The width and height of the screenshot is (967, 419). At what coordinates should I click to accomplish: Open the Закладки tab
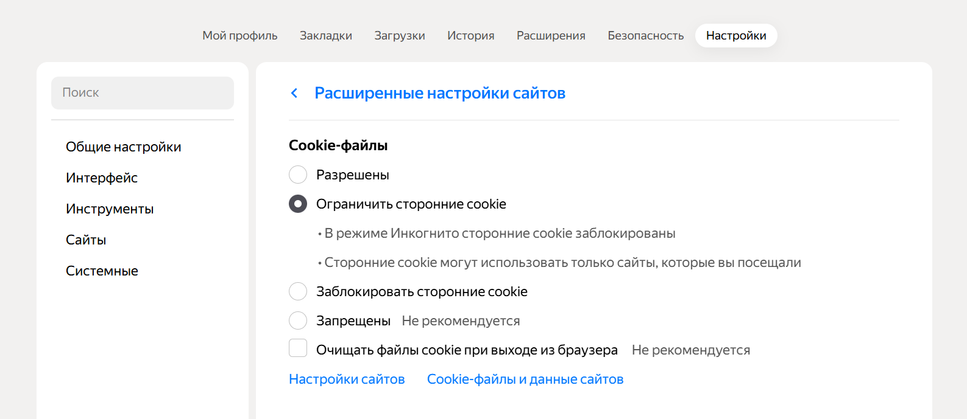325,35
